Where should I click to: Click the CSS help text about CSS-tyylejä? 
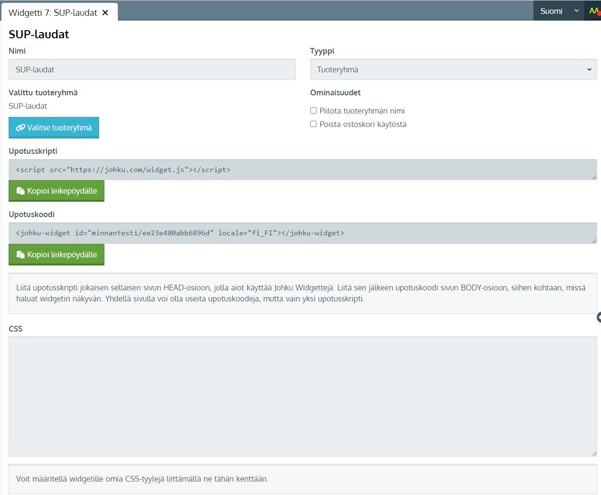coord(142,479)
